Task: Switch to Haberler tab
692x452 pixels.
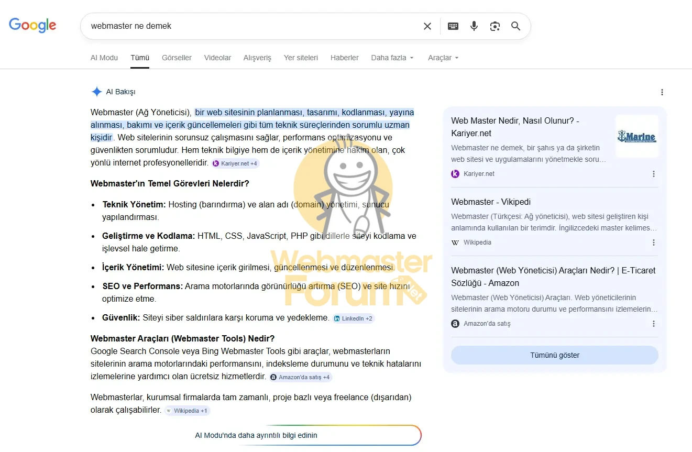Action: (345, 58)
